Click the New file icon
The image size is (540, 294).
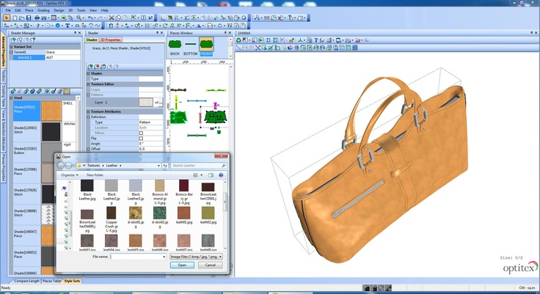pyautogui.click(x=15, y=18)
